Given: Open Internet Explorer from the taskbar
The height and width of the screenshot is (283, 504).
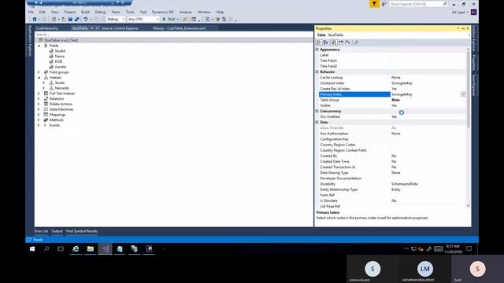Looking at the screenshot, I should [76, 248].
